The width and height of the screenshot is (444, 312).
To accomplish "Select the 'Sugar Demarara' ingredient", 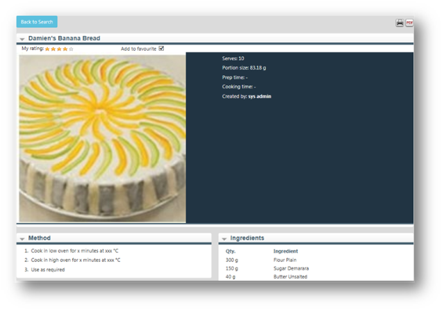I will point(291,268).
